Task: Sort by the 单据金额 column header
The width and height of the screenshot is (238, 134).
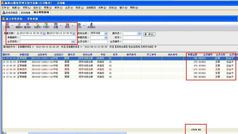Action: point(193,55)
